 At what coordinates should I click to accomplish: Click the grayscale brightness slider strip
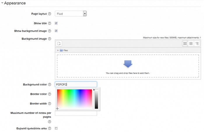(x=96, y=99)
